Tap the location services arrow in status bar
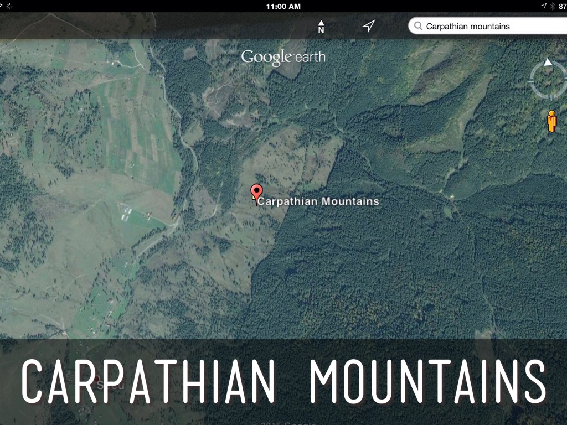The height and width of the screenshot is (425, 567). (x=543, y=6)
